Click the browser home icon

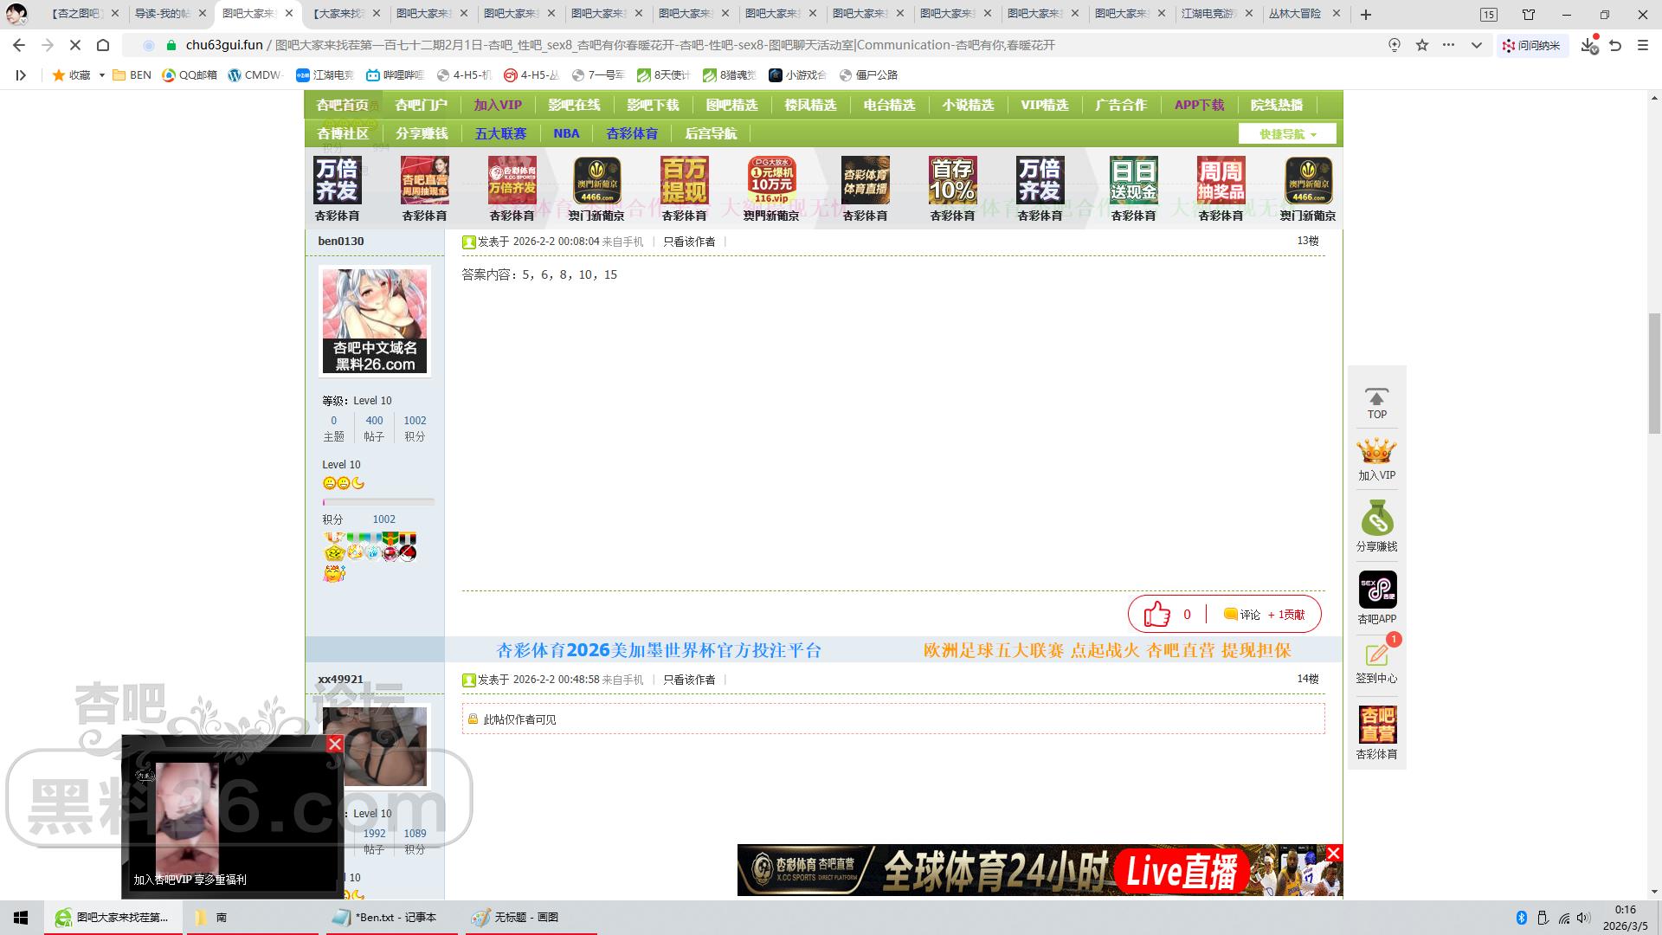[x=103, y=45]
